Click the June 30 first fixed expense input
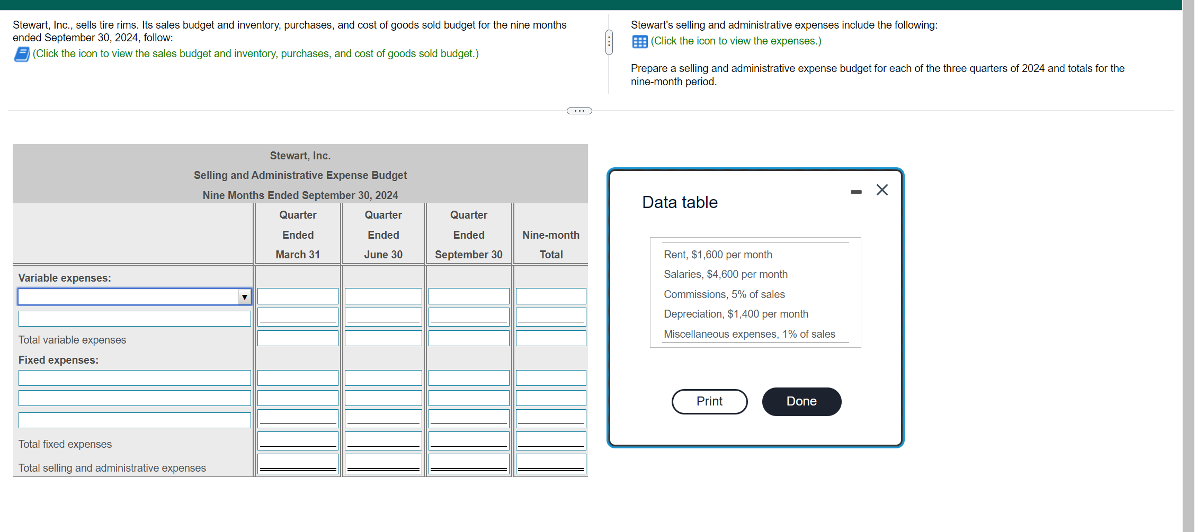This screenshot has height=532, width=1195. coord(382,377)
